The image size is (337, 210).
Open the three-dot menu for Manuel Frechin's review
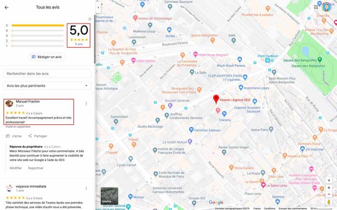click(86, 104)
